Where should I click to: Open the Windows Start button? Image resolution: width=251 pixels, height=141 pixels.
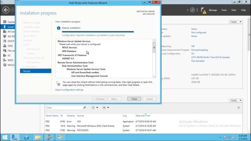(5, 137)
